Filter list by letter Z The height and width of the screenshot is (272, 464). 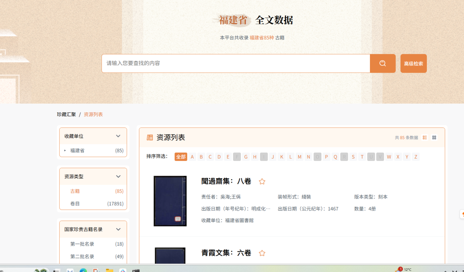point(416,157)
